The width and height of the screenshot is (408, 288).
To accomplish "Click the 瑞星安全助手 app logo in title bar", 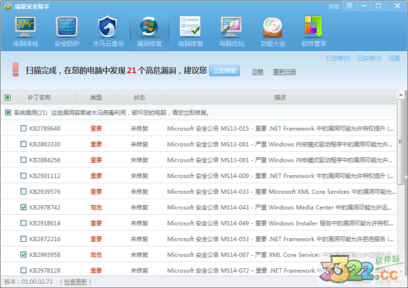I will (x=8, y=7).
